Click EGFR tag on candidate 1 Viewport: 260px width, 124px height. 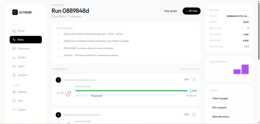(x=186, y=80)
